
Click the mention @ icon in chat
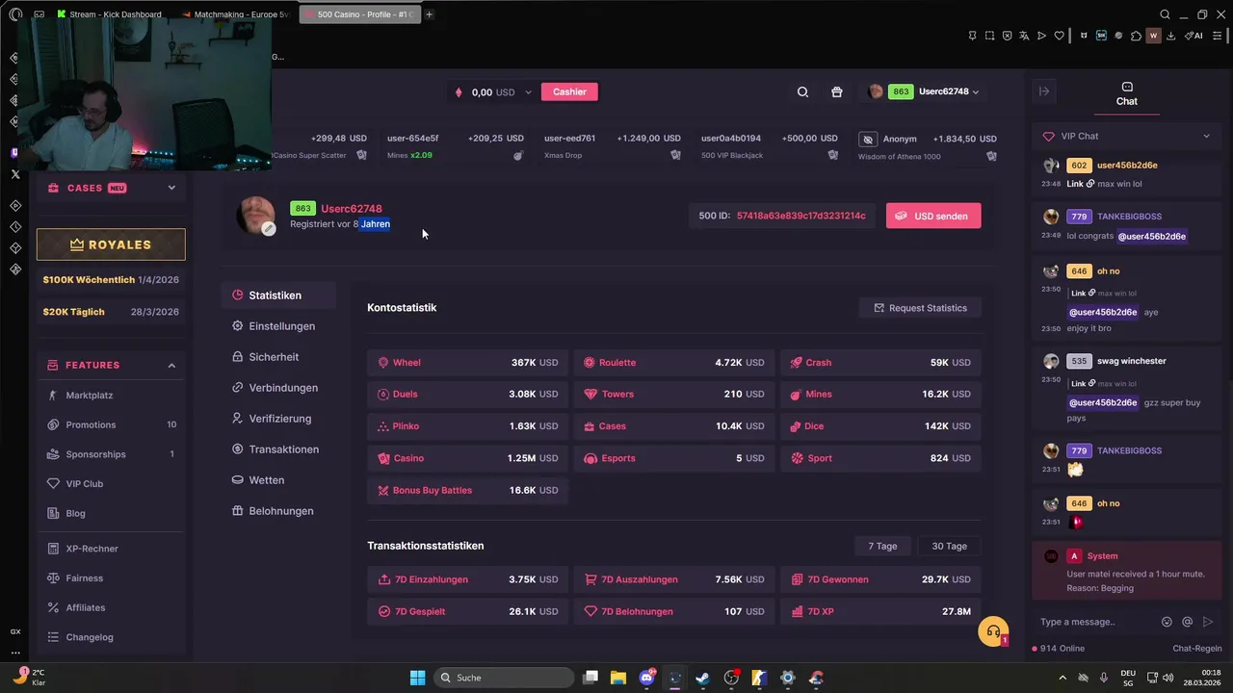[1187, 622]
